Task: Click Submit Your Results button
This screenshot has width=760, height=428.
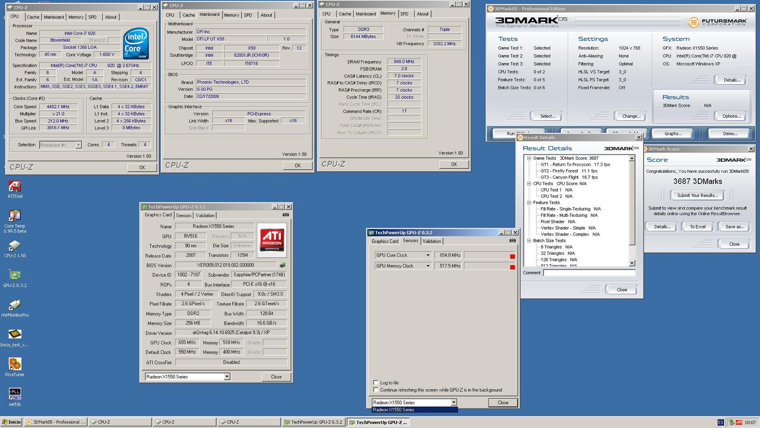Action: pos(697,195)
